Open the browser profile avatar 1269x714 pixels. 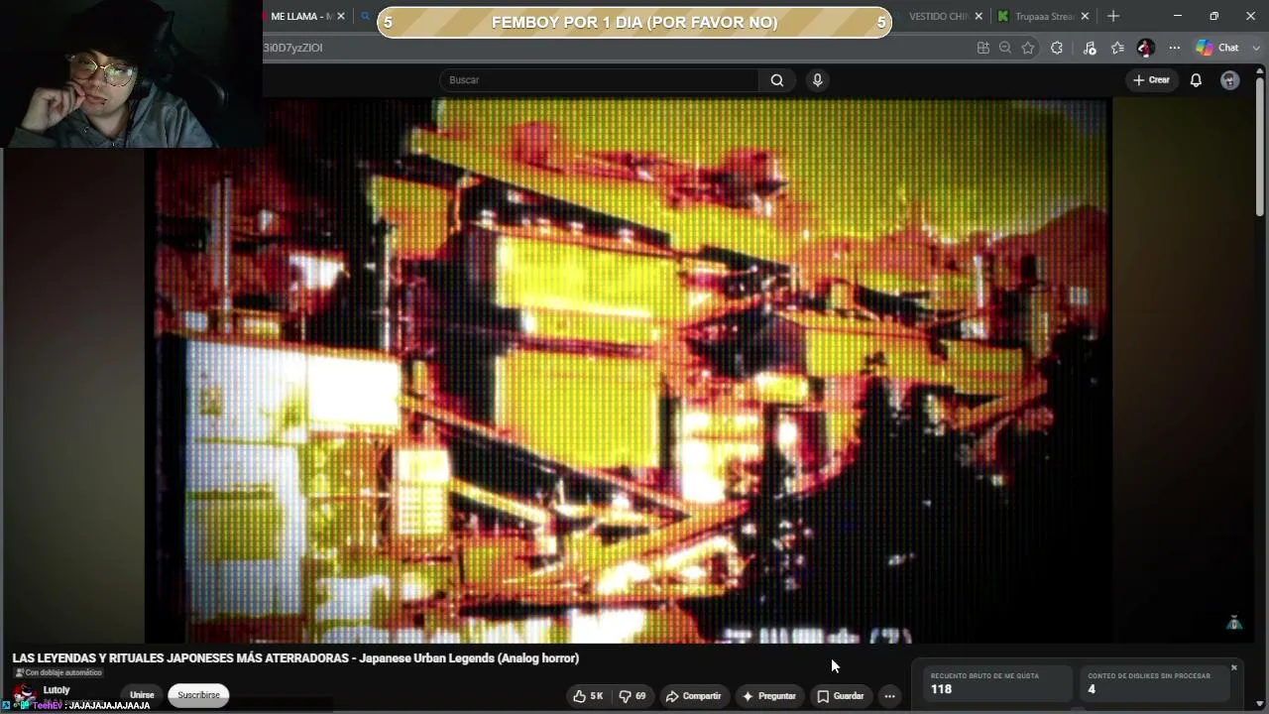1145,48
